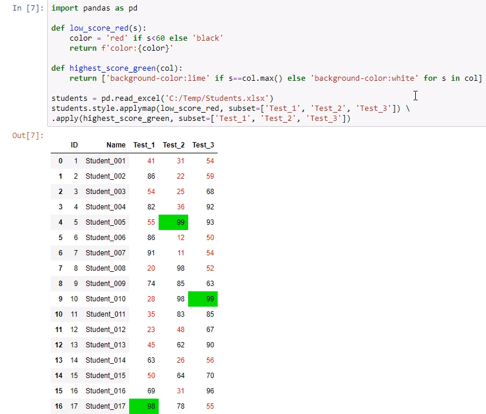Click the Test_3 column header
The height and width of the screenshot is (414, 486).
point(203,145)
